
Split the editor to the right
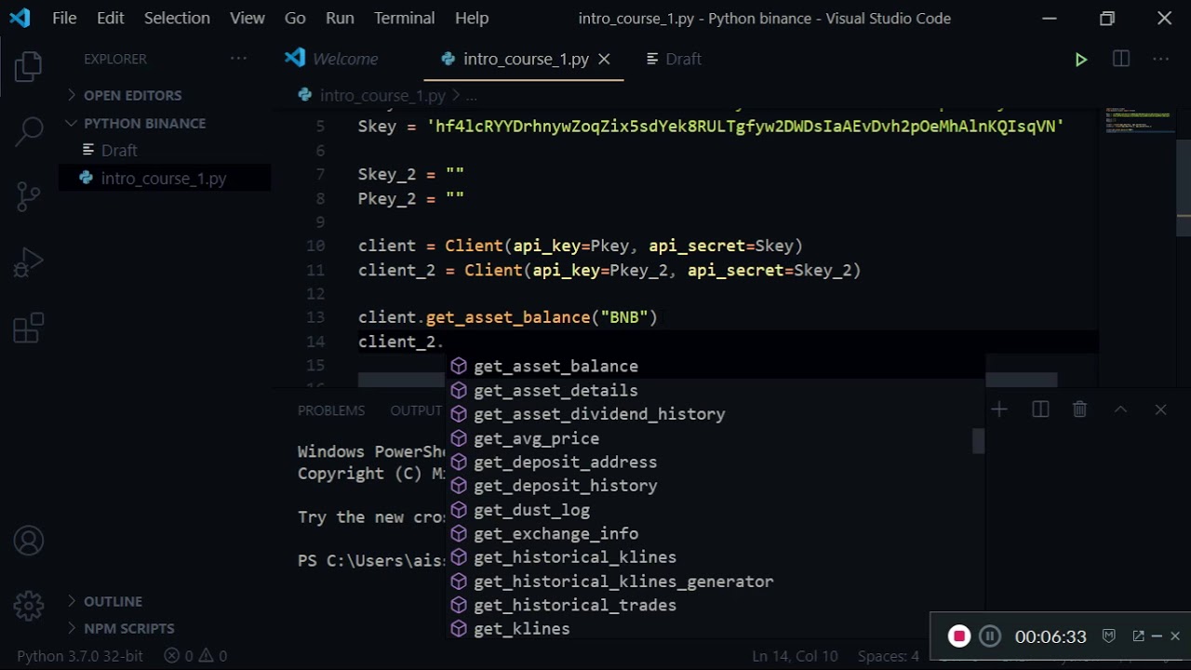pyautogui.click(x=1120, y=59)
